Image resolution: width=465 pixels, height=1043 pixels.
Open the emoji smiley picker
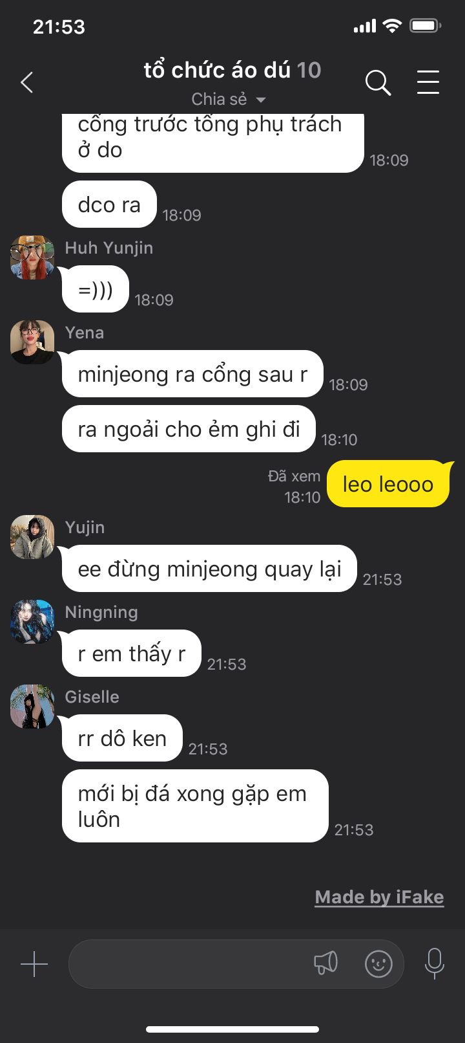(x=378, y=963)
